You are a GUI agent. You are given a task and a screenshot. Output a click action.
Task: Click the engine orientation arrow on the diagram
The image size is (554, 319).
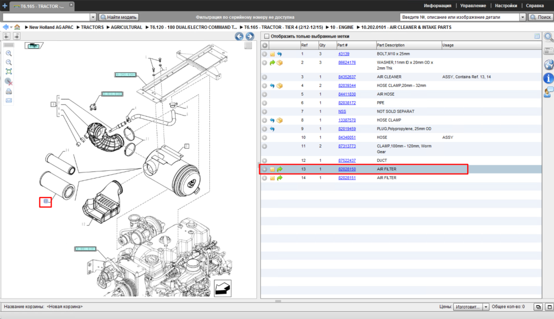pos(223,289)
